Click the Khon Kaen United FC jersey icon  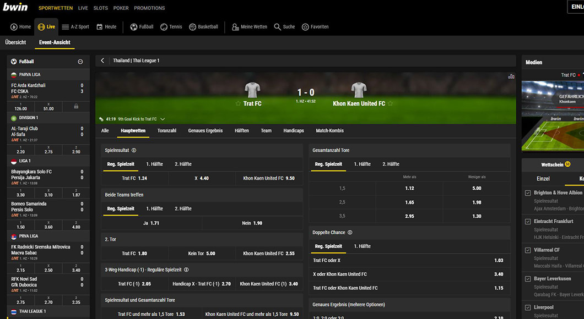(x=359, y=90)
